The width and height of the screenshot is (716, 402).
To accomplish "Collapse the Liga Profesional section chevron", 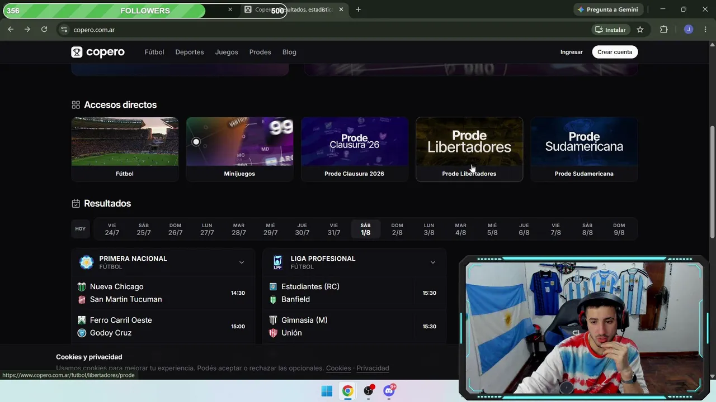I will coord(433,262).
